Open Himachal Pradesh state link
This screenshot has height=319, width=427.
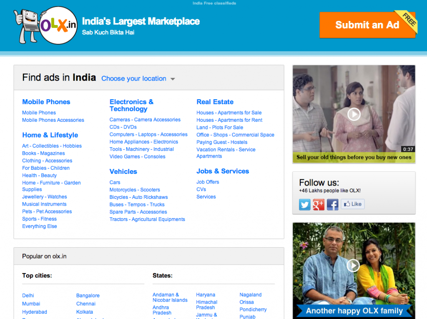(x=207, y=305)
